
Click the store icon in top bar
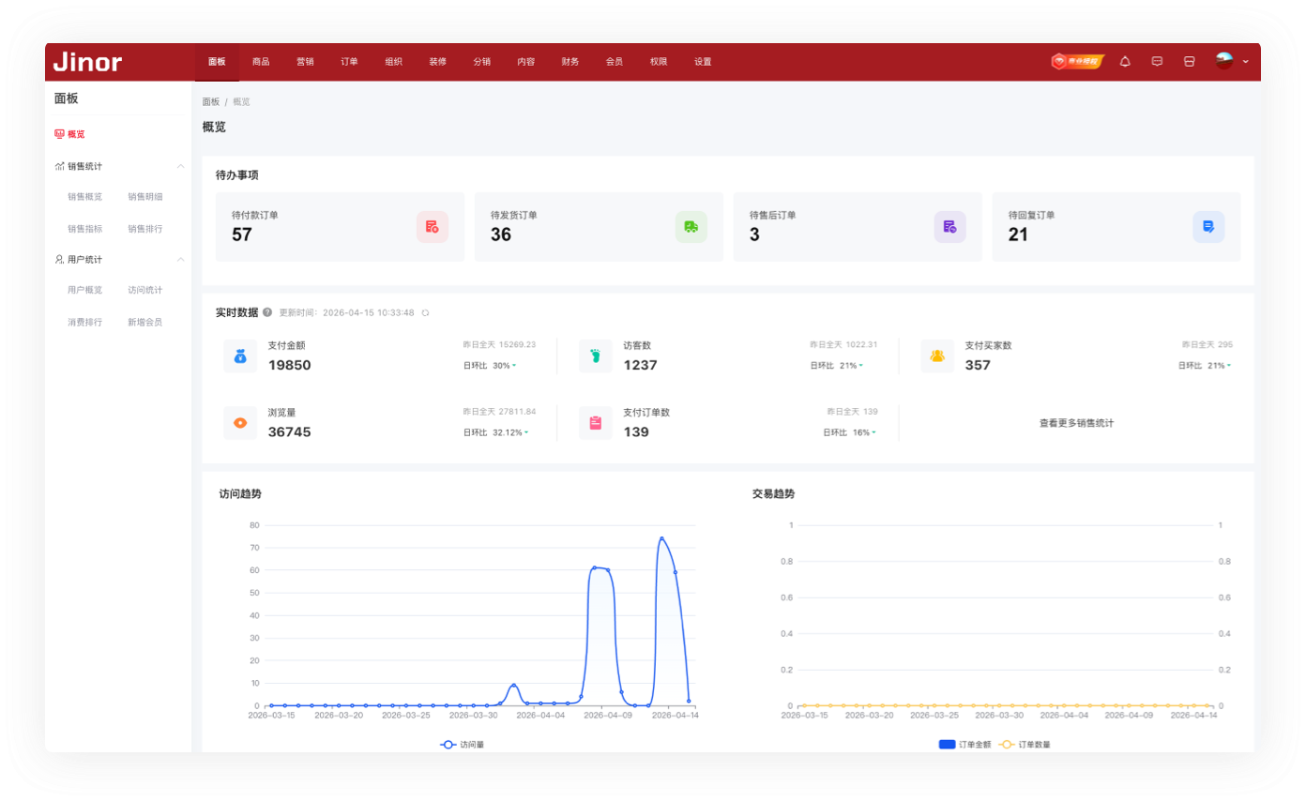tap(1189, 62)
